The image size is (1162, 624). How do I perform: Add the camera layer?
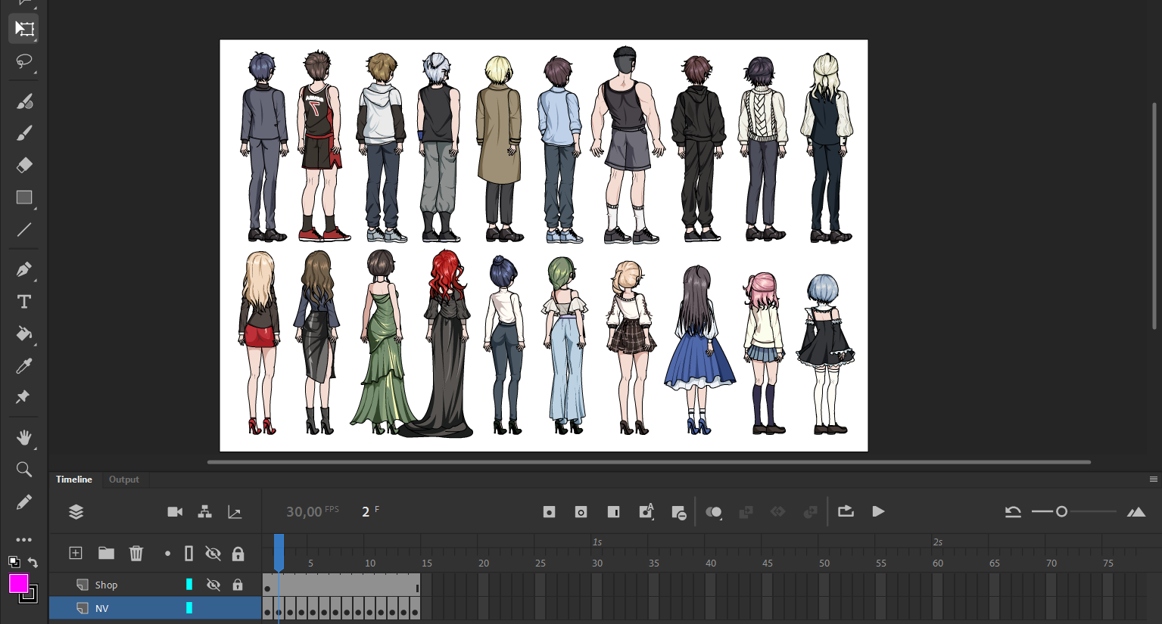click(175, 512)
